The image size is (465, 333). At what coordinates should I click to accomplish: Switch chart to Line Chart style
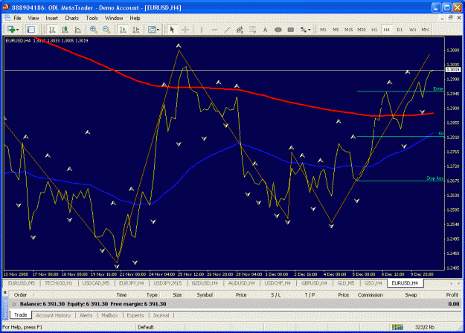(77, 30)
